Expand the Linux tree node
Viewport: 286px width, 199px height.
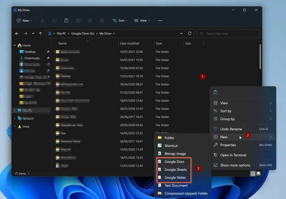[x=15, y=126]
